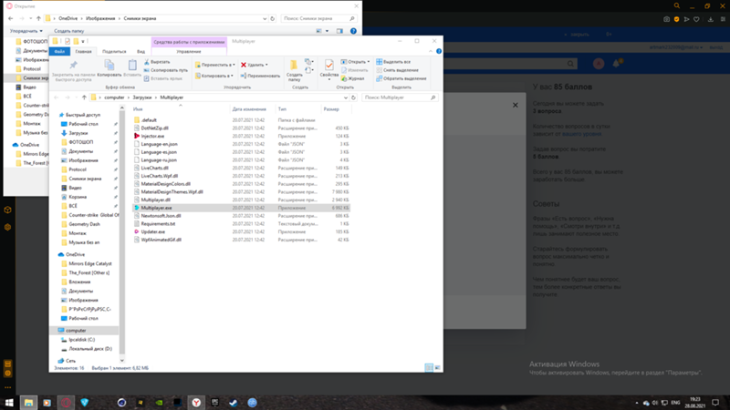Switch to the Вид ribbon tab

pyautogui.click(x=141, y=52)
